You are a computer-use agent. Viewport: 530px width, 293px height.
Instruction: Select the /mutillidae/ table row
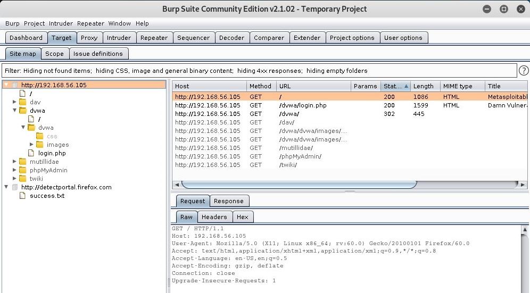(x=350, y=148)
